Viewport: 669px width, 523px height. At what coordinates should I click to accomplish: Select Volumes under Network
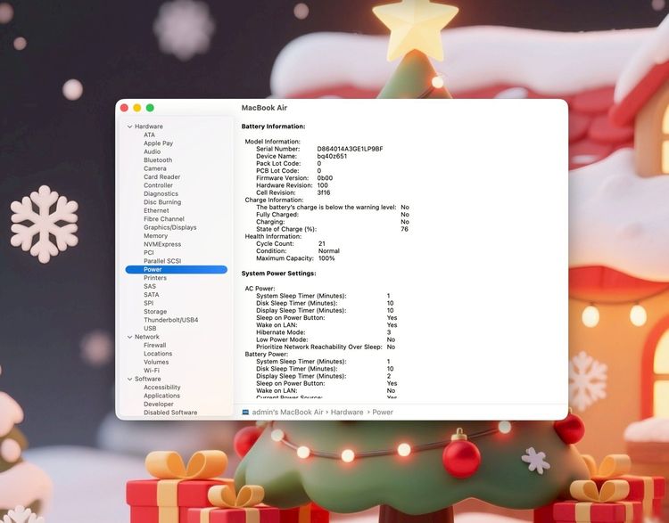click(156, 362)
